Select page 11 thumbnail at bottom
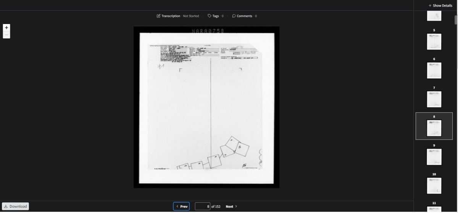 [434, 209]
